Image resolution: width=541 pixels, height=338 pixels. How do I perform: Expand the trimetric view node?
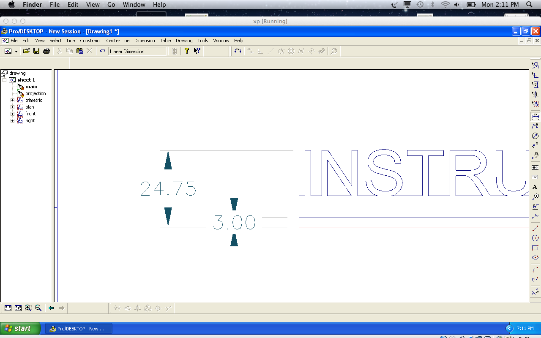pos(12,100)
